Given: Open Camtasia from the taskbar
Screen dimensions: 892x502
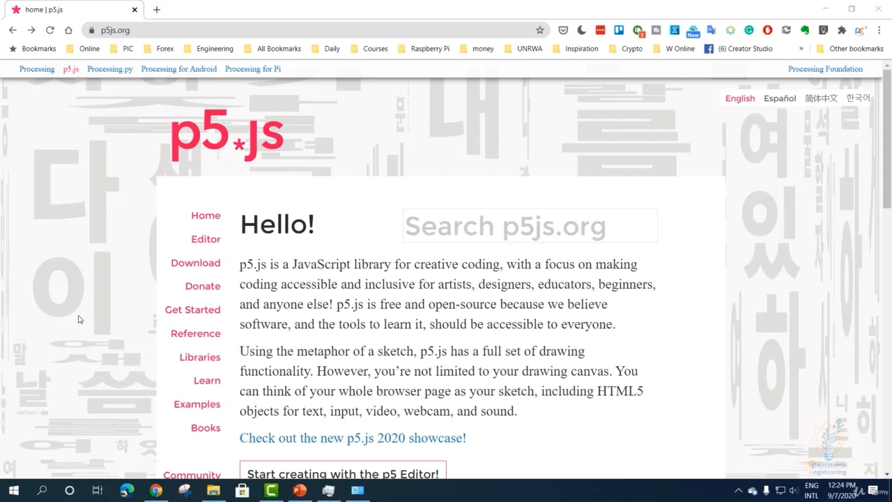Looking at the screenshot, I should (x=271, y=490).
